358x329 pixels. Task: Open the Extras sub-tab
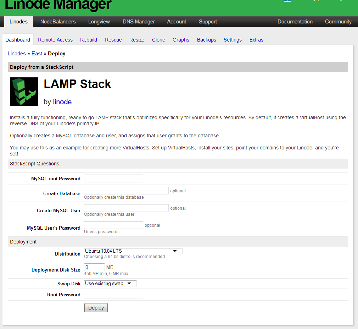(256, 39)
